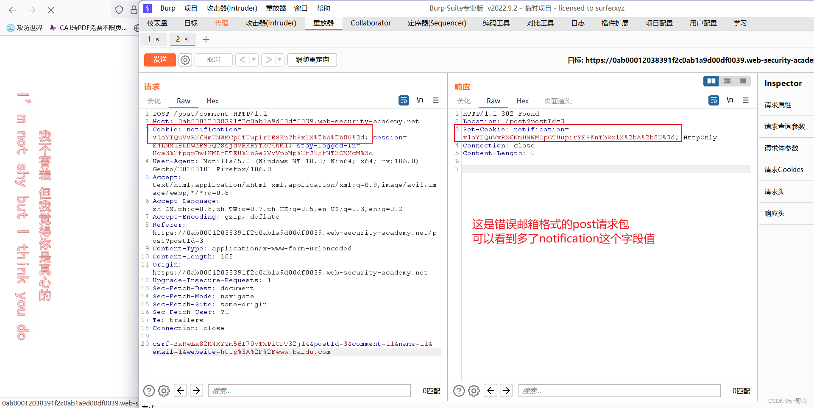Choose side-by-side request/response layout
The height and width of the screenshot is (408, 814).
pos(711,81)
